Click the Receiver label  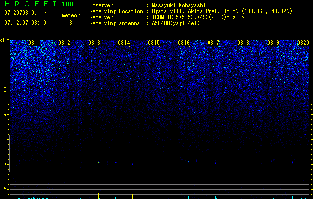click(101, 17)
